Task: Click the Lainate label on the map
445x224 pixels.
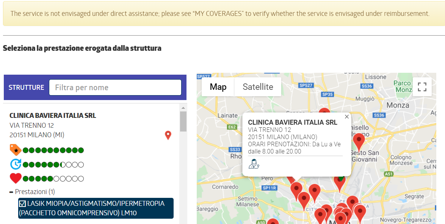Action: (227, 116)
